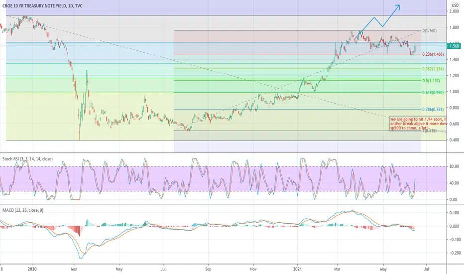Click the 2021 label on time axis
The width and height of the screenshot is (464, 274).
tap(297, 269)
